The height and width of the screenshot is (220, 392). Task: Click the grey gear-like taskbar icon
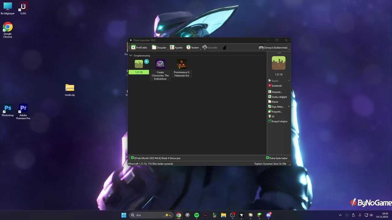point(188,215)
